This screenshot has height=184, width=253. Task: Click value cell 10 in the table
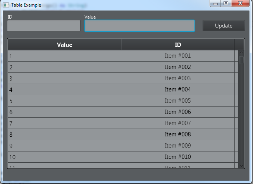[64, 157]
